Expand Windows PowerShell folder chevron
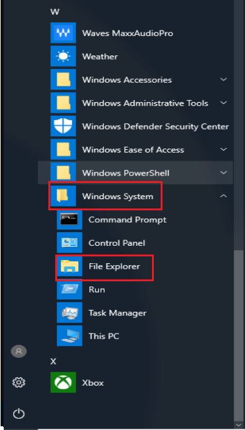The height and width of the screenshot is (430, 245). click(x=224, y=173)
